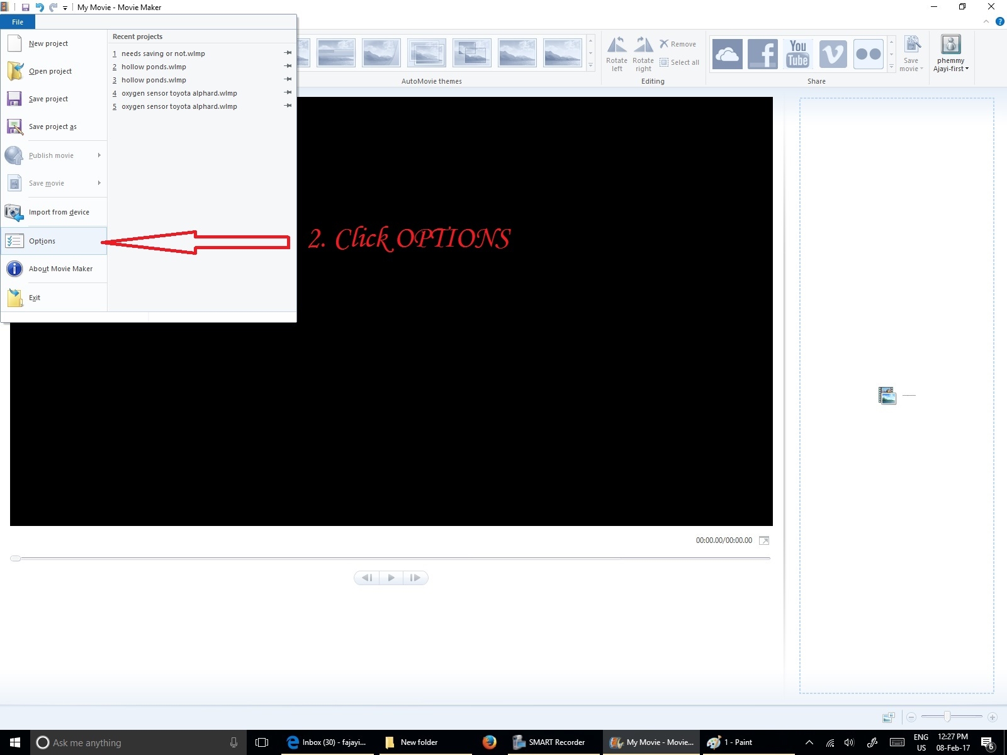1007x755 pixels.
Task: Choose About Movie Maker menu entry
Action: click(x=60, y=269)
